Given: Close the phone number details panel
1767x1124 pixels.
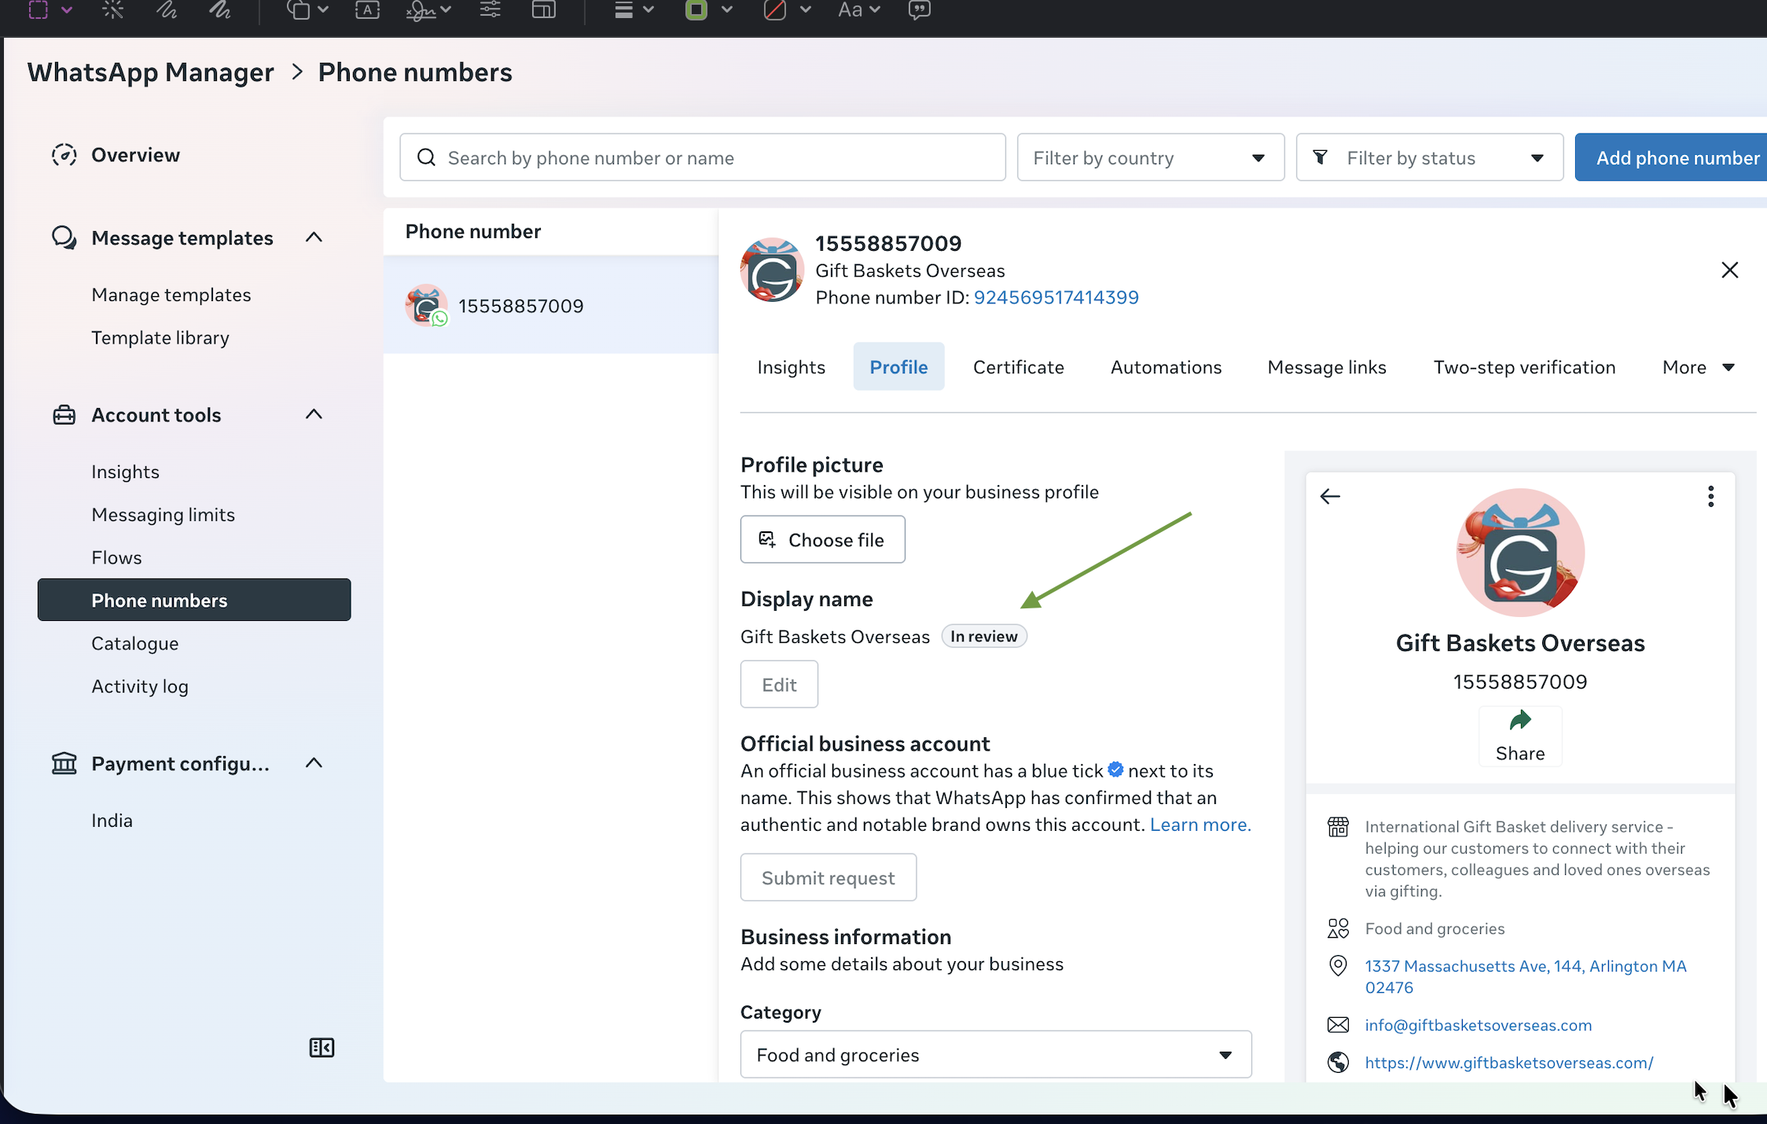Looking at the screenshot, I should click(x=1729, y=270).
